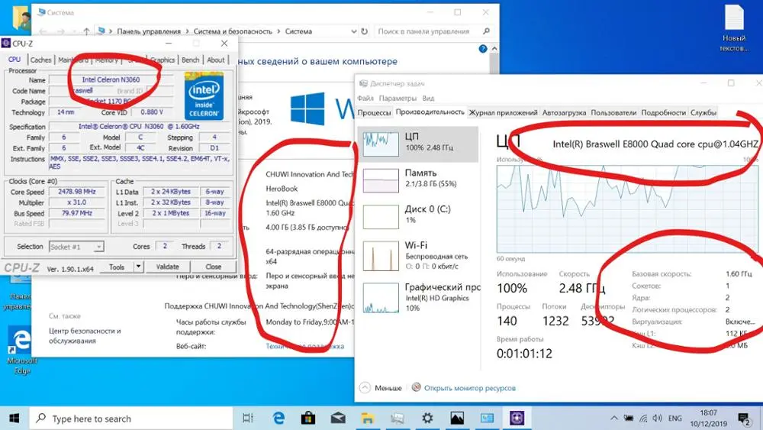Switch to CPU-Z Caches tab
Image resolution: width=763 pixels, height=430 pixels.
[x=40, y=60]
